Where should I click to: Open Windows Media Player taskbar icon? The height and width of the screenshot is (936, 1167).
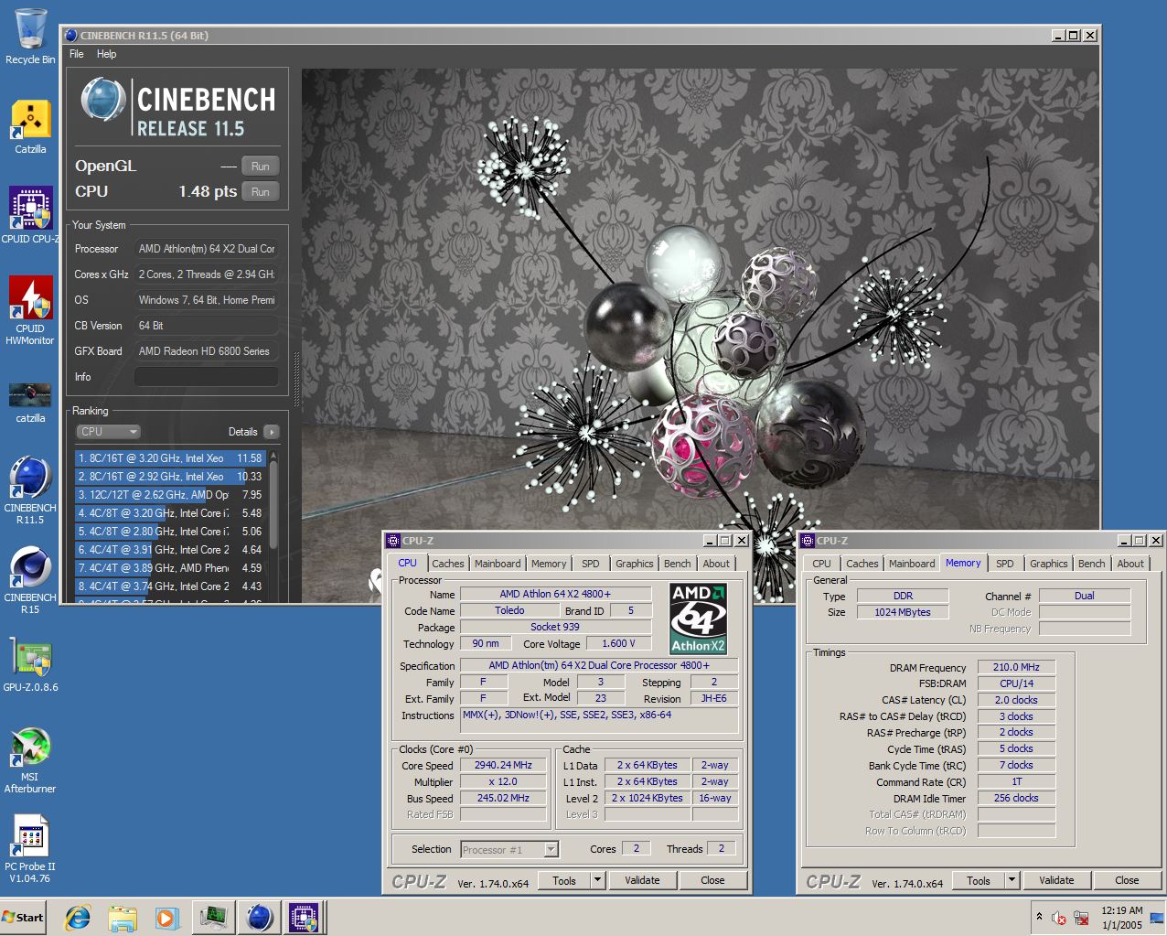(166, 917)
